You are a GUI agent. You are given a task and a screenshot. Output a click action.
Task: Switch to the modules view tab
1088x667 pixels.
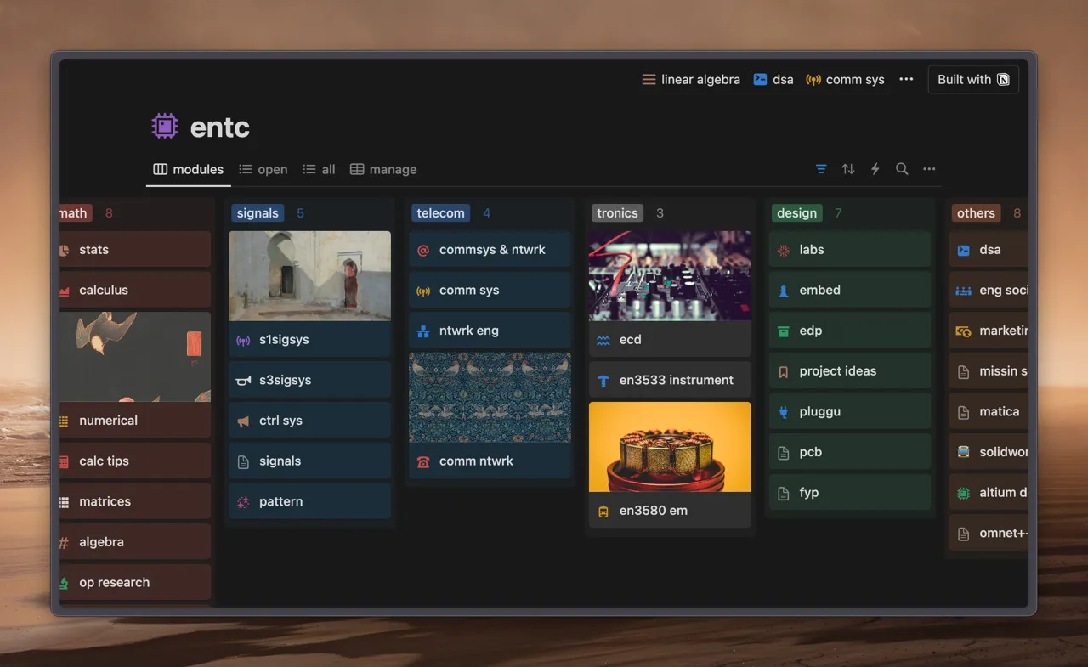pos(189,169)
